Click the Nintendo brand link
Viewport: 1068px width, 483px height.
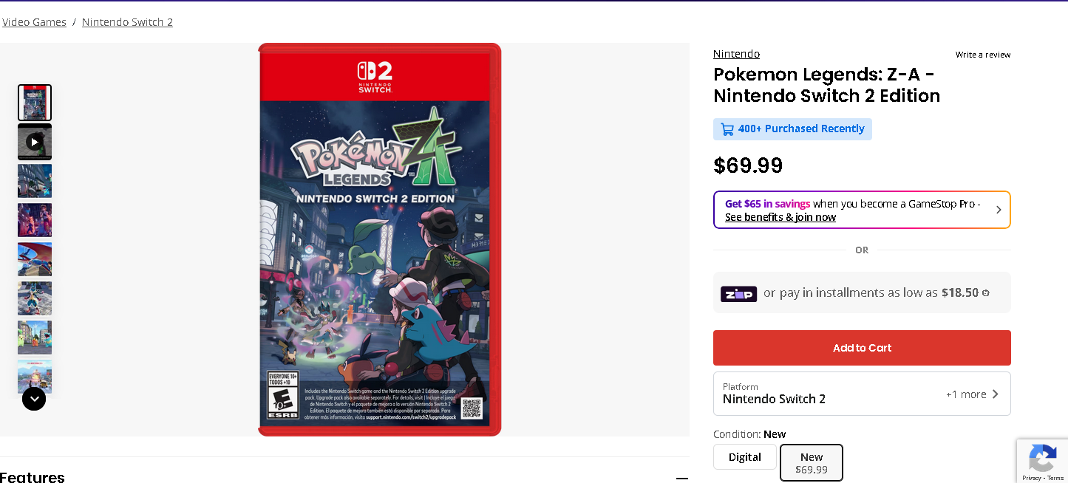point(736,54)
